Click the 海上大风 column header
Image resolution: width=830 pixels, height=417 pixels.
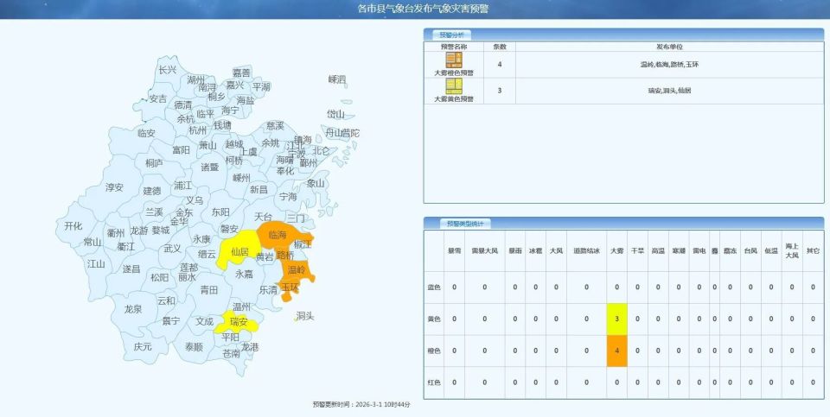(792, 250)
